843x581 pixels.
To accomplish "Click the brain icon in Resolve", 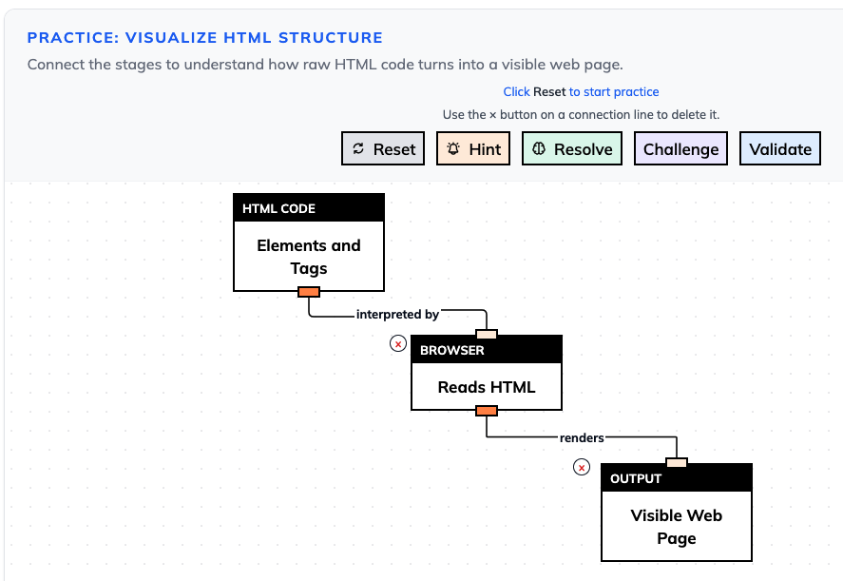I will pyautogui.click(x=539, y=148).
